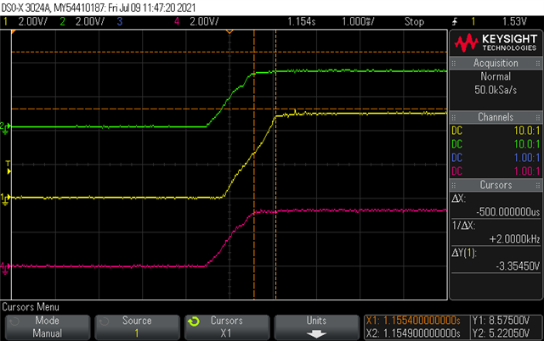Click the trigger source channel 1 indicator
544x341 pixels.
[x=473, y=22]
